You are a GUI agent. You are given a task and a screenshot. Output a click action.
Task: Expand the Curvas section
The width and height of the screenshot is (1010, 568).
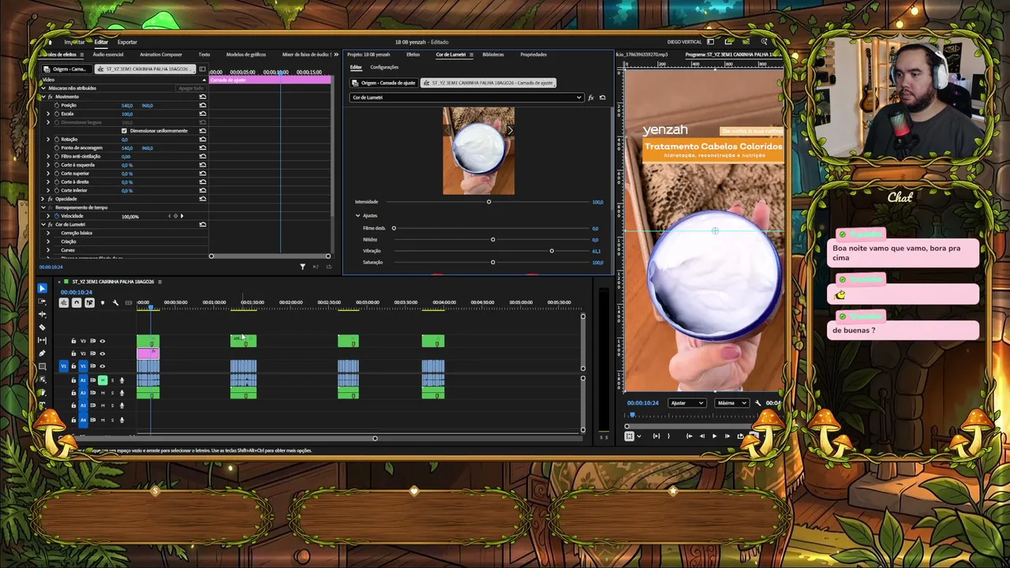coord(48,250)
